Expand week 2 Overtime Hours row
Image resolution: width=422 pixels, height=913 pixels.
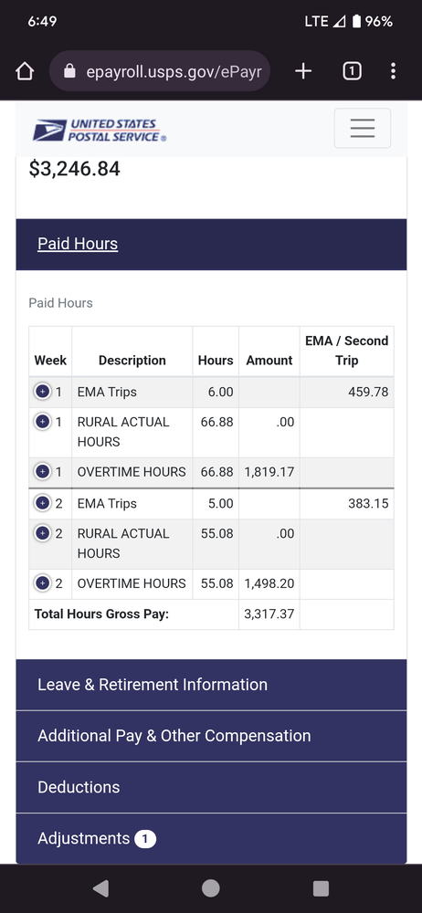(42, 582)
